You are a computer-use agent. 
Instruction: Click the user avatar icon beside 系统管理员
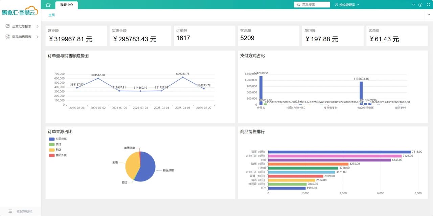[337, 5]
